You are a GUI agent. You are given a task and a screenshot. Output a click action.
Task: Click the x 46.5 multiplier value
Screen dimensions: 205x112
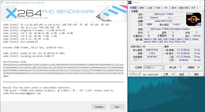tap(152, 53)
